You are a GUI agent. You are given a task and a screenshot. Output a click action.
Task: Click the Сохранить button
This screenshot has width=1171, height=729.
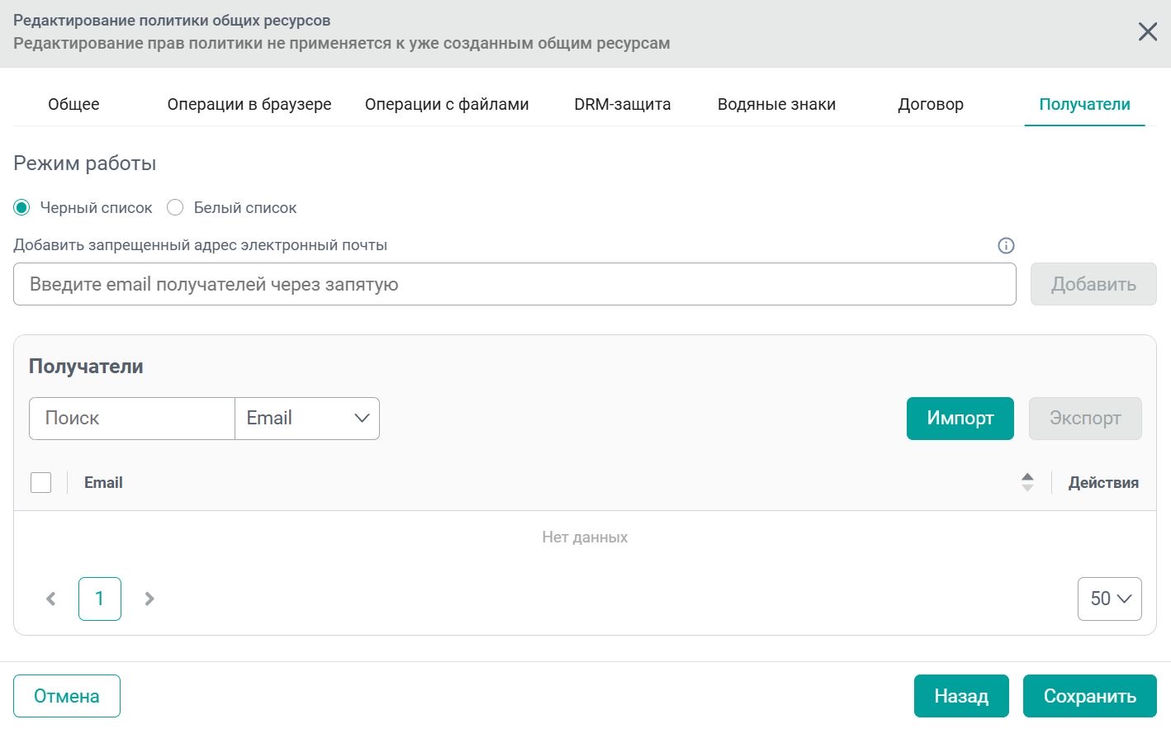point(1089,696)
